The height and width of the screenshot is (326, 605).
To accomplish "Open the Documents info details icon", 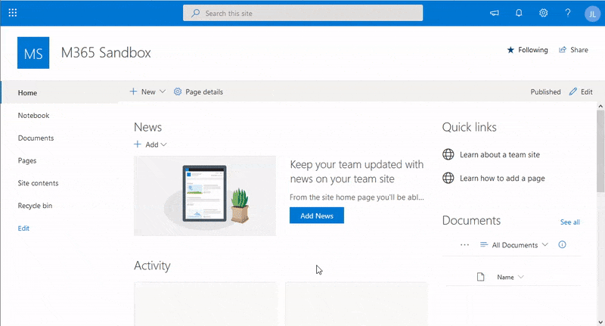I will 562,244.
